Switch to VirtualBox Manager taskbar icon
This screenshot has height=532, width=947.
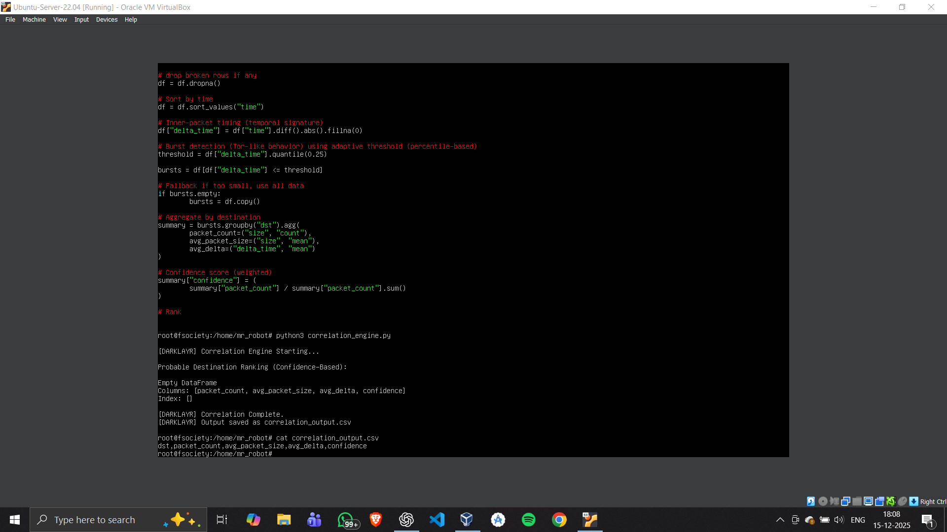467,520
